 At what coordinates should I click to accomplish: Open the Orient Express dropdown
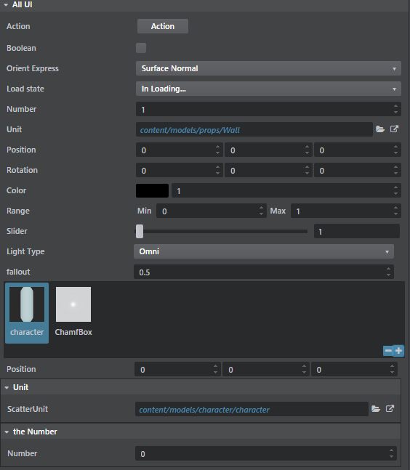[x=268, y=68]
